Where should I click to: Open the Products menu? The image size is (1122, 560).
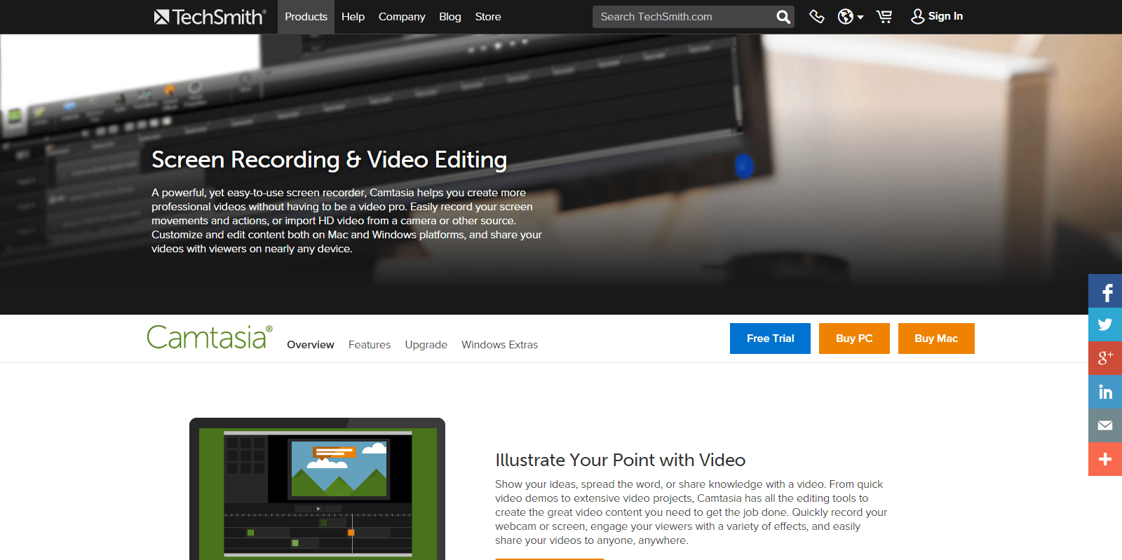click(x=306, y=17)
